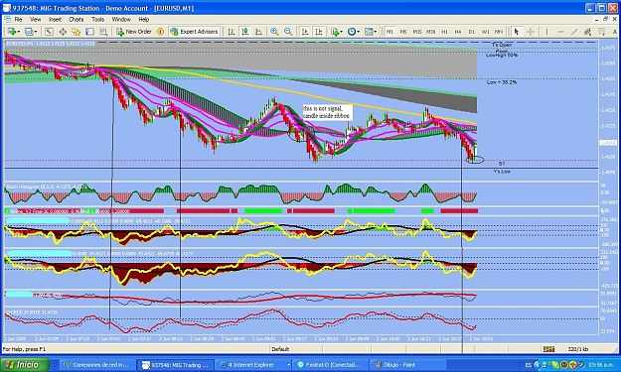
Task: Select the M1 timeframe button
Action: tap(389, 32)
